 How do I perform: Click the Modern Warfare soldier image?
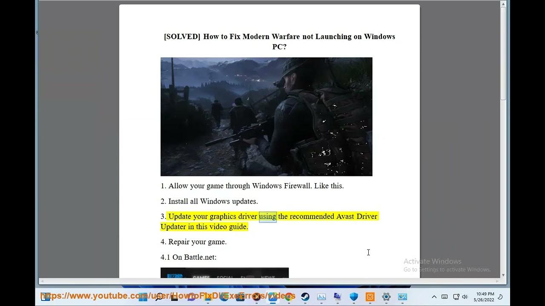(x=267, y=116)
